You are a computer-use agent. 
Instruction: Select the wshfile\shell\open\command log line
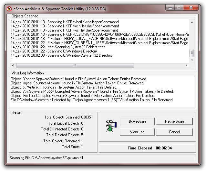[65, 26]
